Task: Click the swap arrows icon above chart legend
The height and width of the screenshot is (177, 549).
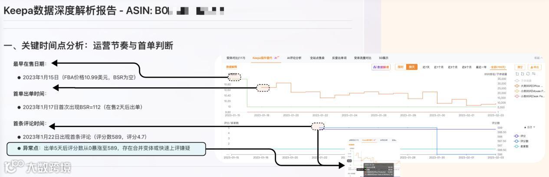Action: click(533, 74)
